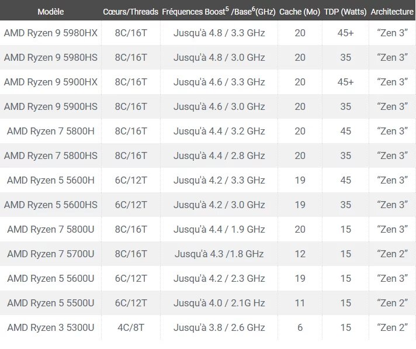The width and height of the screenshot is (416, 349).
Task: Select the AMD Ryzen 3 5300U cell
Action: click(x=51, y=327)
